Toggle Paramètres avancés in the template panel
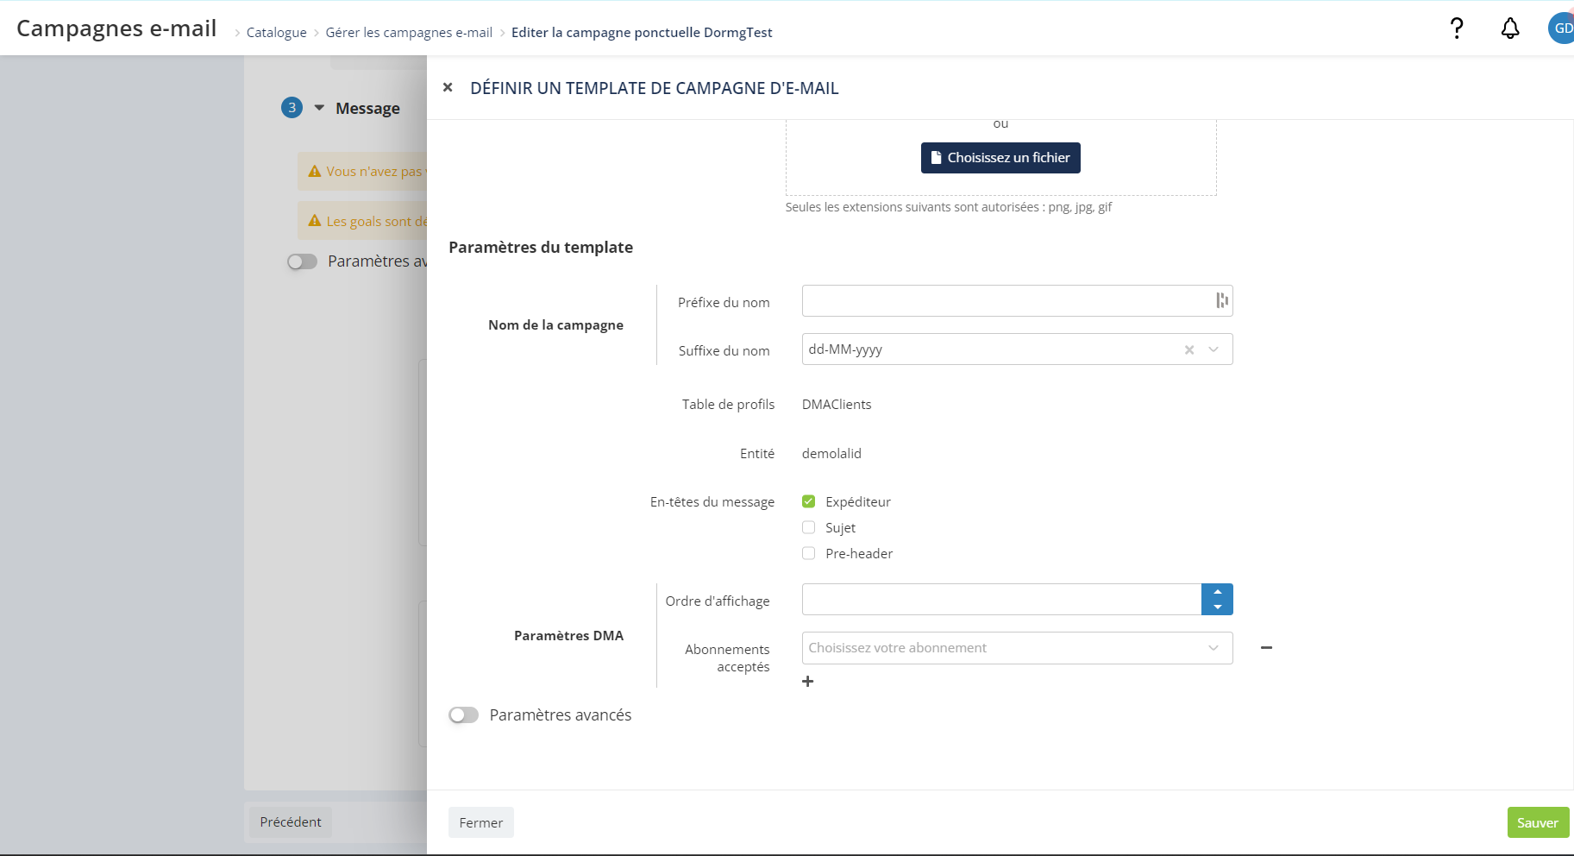1574x856 pixels. pos(463,715)
